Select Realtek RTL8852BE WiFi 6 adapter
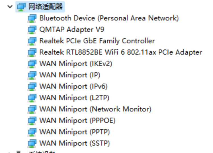213x153 pixels. [x=121, y=52]
